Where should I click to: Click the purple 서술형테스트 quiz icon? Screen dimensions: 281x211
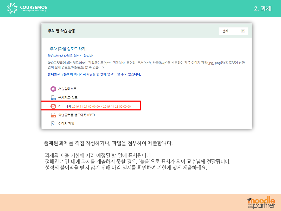point(53,89)
